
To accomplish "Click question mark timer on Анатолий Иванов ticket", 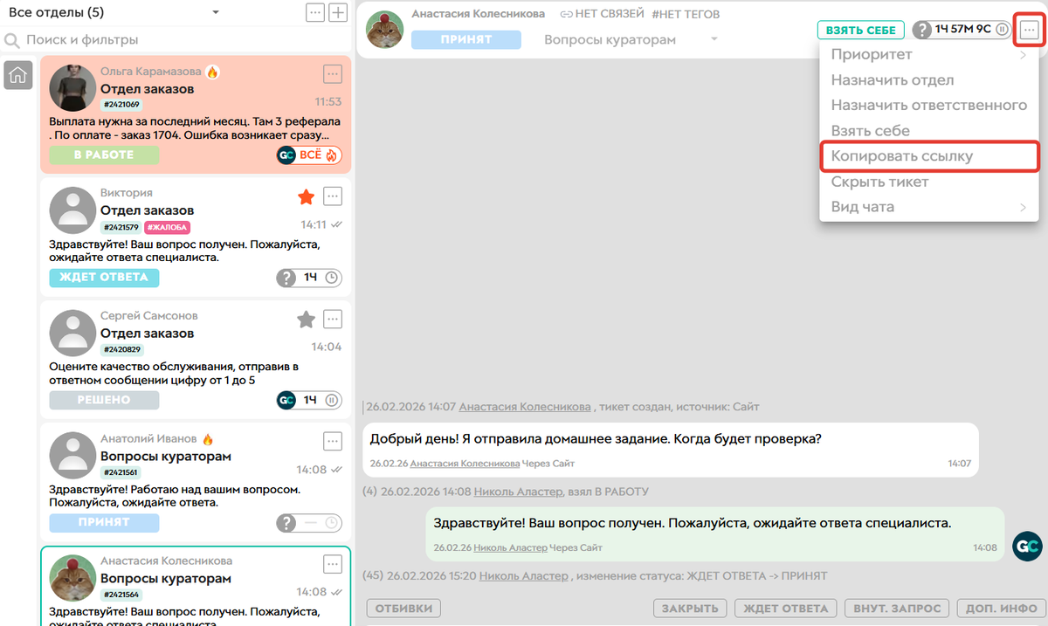I will click(x=286, y=523).
